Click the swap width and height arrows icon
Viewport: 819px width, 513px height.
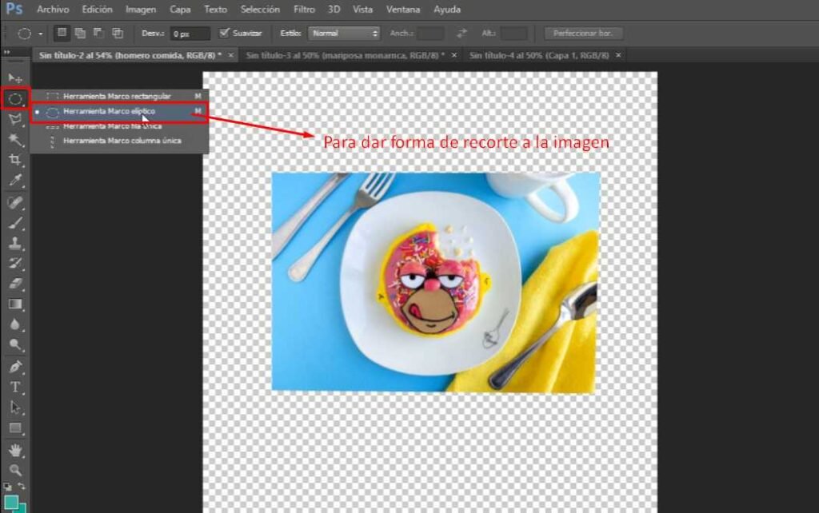pos(461,34)
